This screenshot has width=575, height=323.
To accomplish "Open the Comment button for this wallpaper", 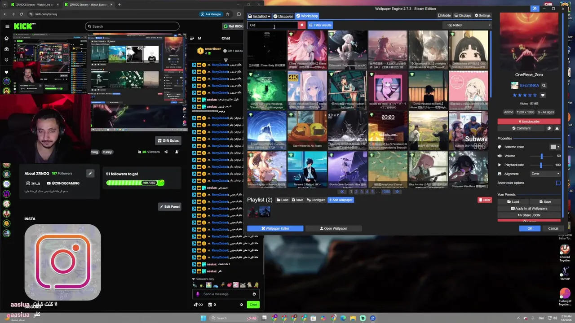I will [x=521, y=128].
